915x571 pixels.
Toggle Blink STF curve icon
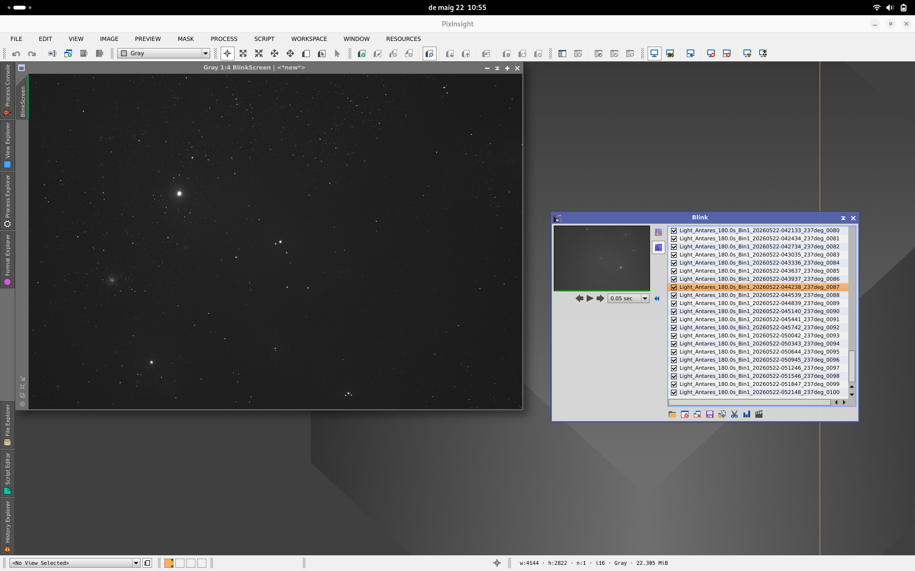point(659,247)
